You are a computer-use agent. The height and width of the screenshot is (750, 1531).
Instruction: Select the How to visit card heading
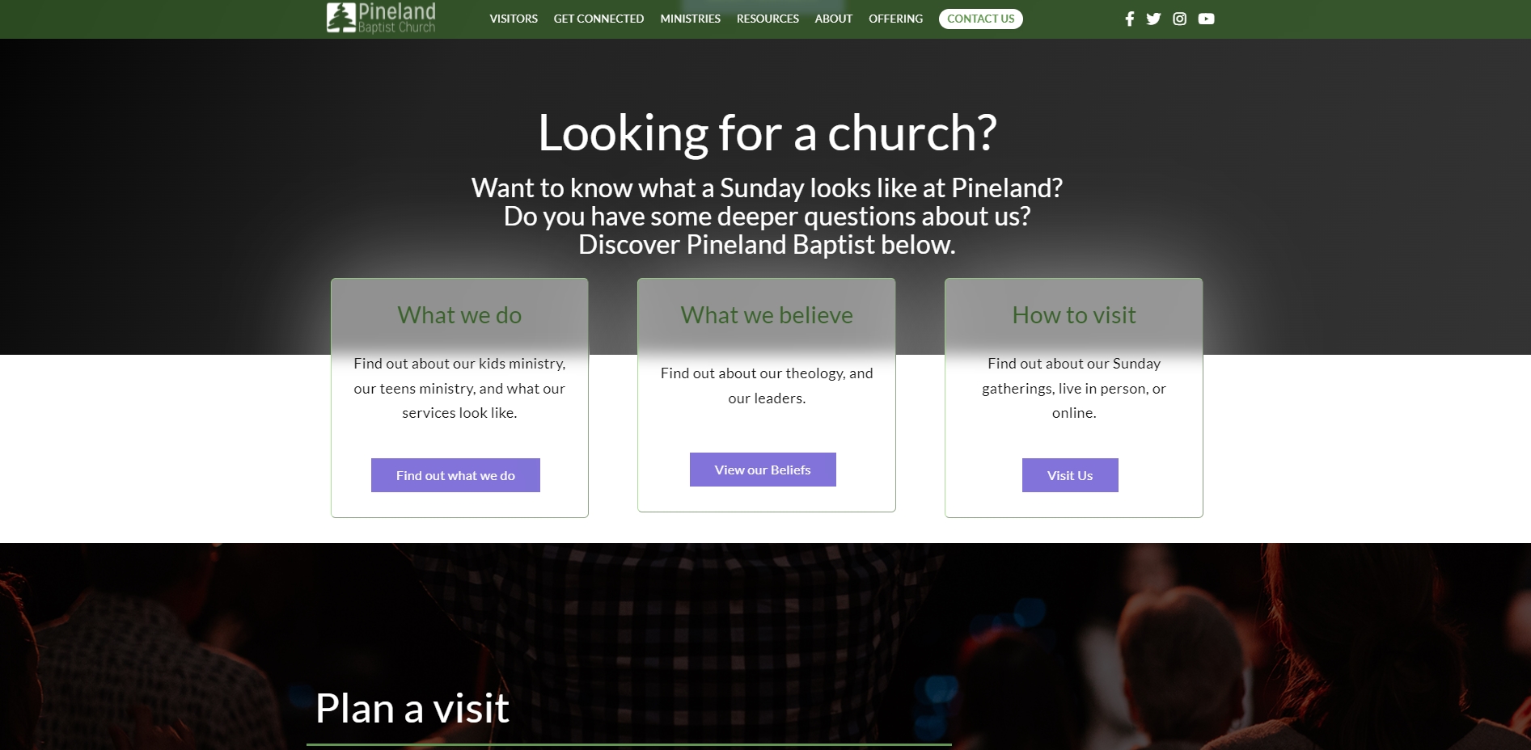click(1074, 315)
